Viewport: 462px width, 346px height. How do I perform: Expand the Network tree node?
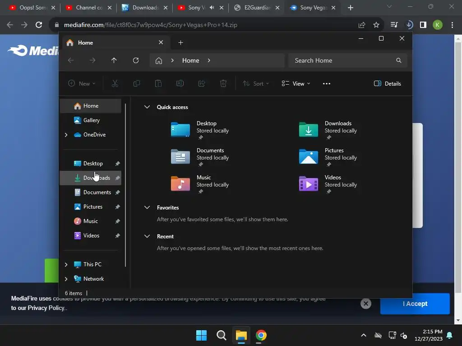click(x=66, y=279)
